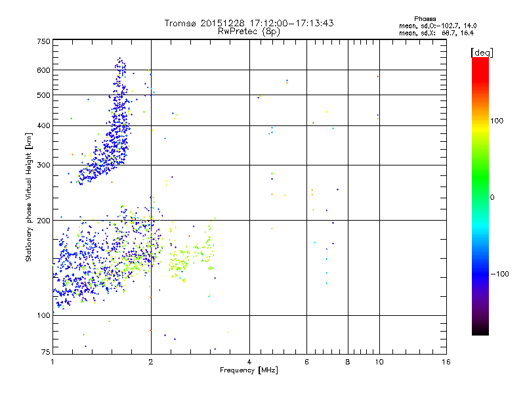Viewport: 525px width, 394px height.
Task: Click the y-axis tick label '200'
Action: tap(43, 221)
